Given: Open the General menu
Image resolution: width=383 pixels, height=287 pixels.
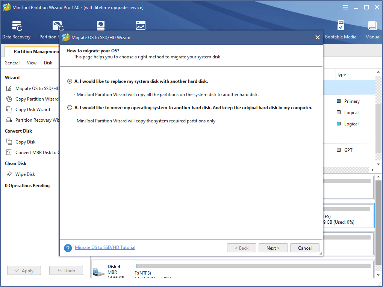Looking at the screenshot, I should (12, 63).
